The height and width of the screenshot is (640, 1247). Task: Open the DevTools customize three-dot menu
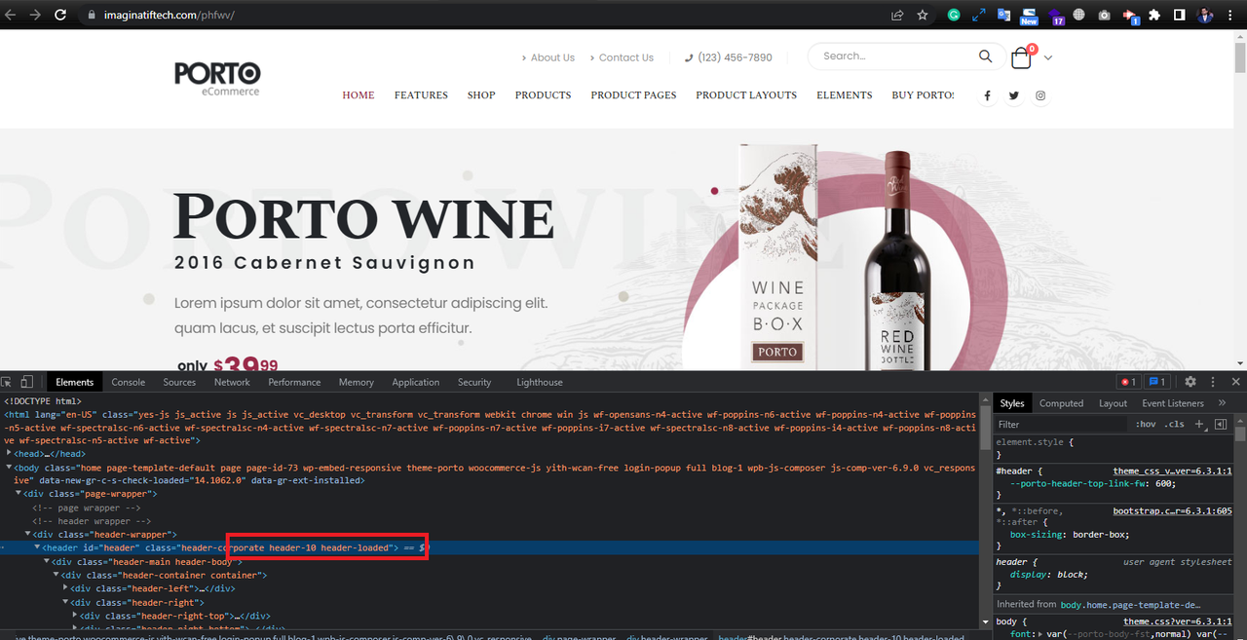coord(1213,382)
